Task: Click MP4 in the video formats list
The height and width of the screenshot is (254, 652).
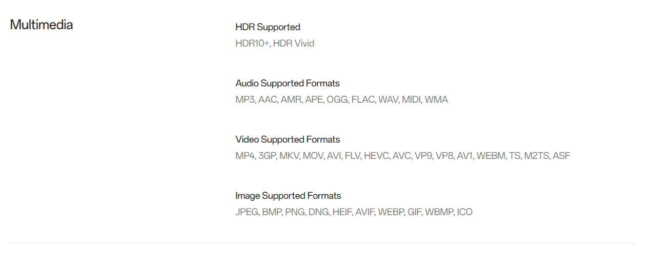Action: 245,156
